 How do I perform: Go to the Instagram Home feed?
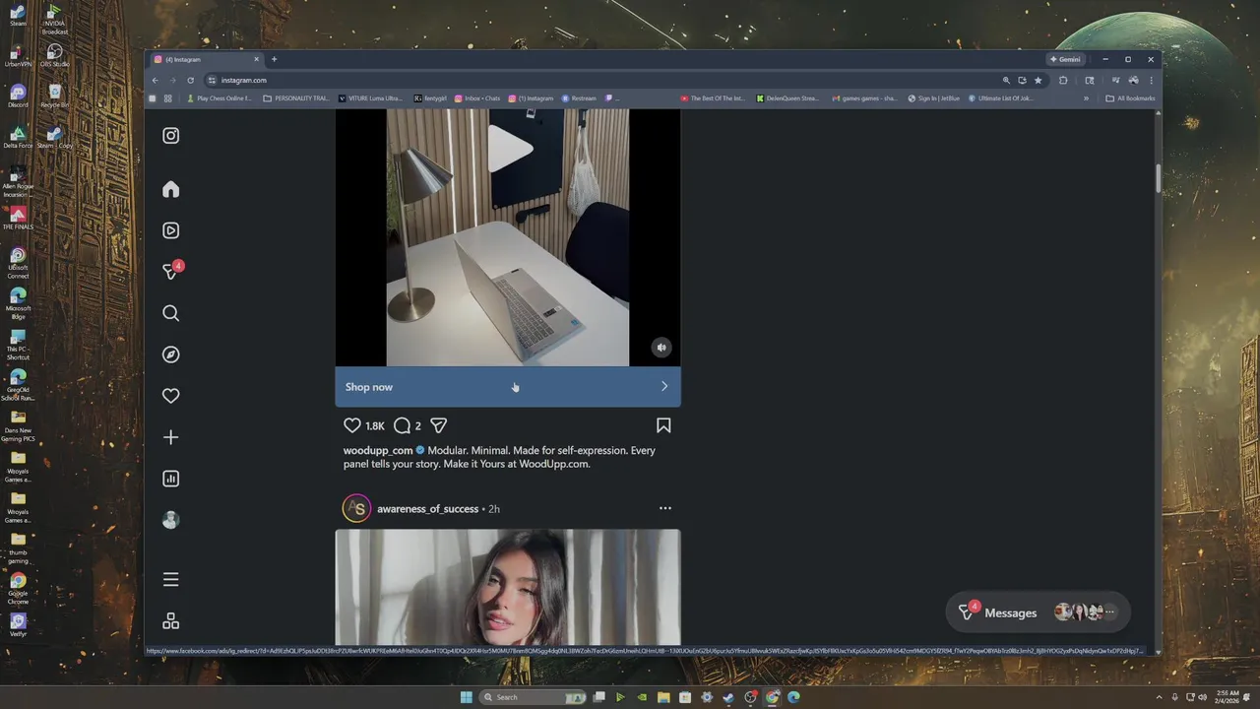(x=170, y=189)
